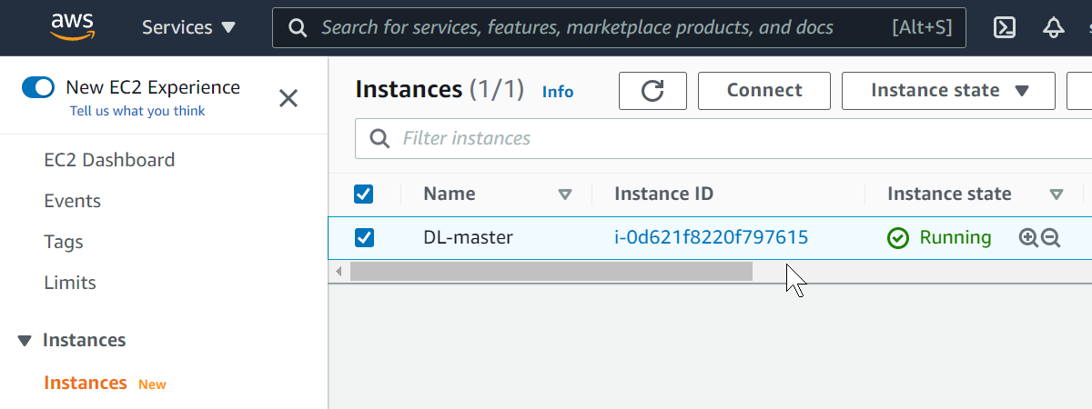Screen dimensions: 1092x409
Task: Click the green Running status icon
Action: (x=898, y=238)
